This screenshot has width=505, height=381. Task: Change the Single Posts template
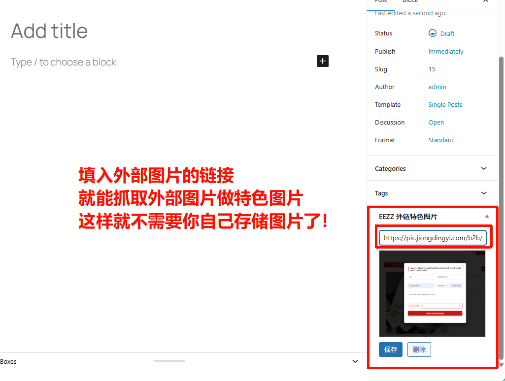tap(445, 104)
